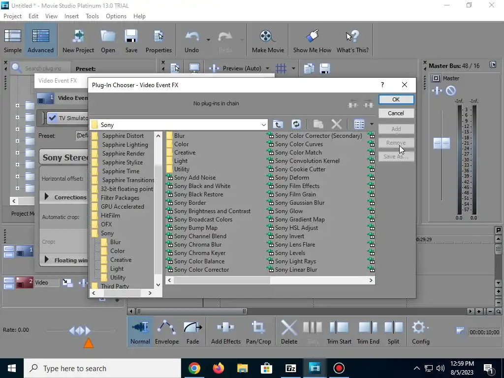Launch Show Me How tutorials
This screenshot has width=504, height=378.
pyautogui.click(x=312, y=41)
